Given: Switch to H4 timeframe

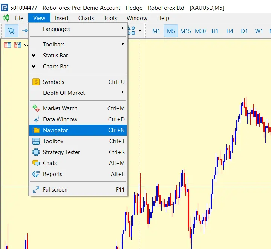Looking at the screenshot, I should (230, 31).
